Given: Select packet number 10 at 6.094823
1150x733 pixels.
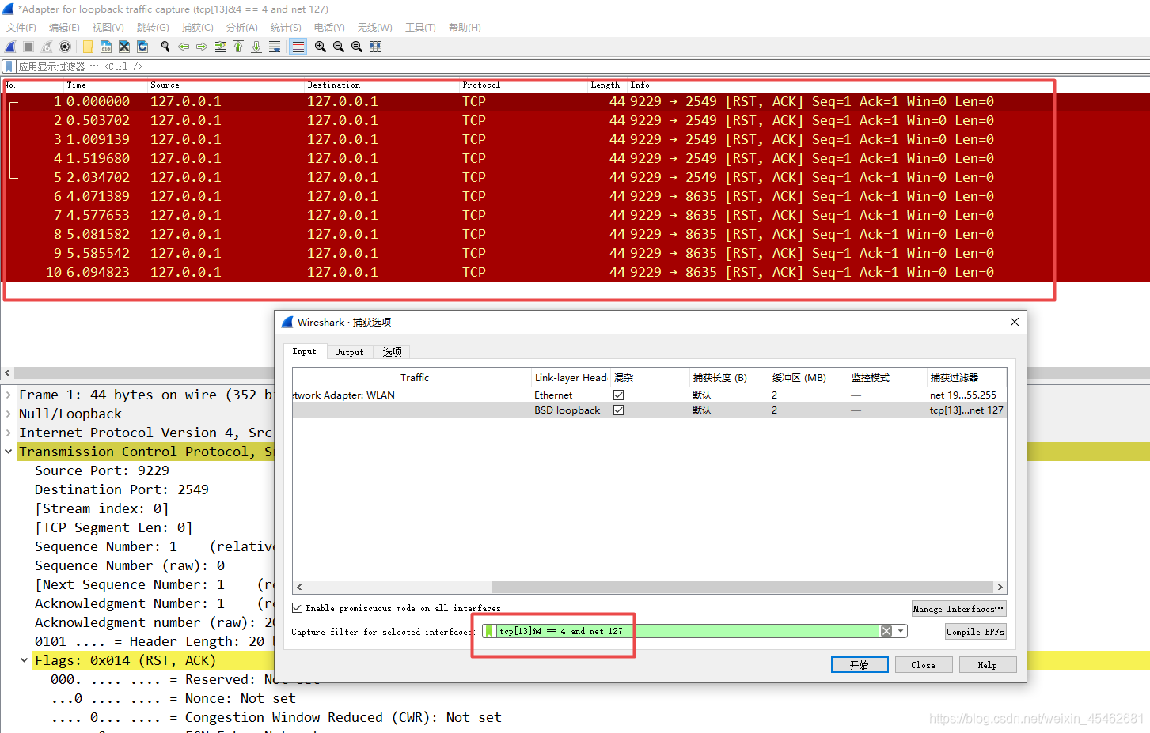Looking at the screenshot, I should (x=576, y=272).
